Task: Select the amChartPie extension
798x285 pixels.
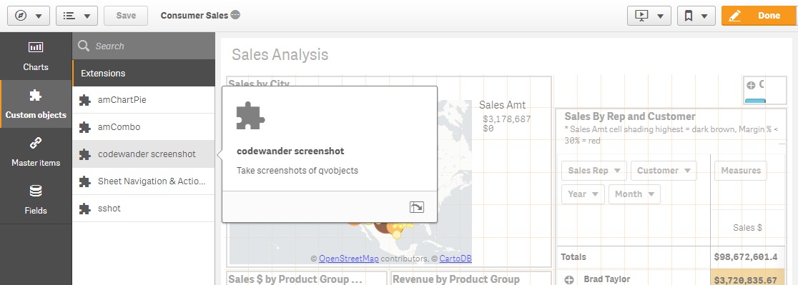Action: [144, 100]
